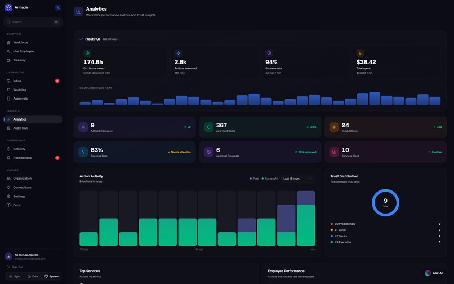Click the Total spend dollar icon
Screen dimensions: 454x284
click(360, 53)
